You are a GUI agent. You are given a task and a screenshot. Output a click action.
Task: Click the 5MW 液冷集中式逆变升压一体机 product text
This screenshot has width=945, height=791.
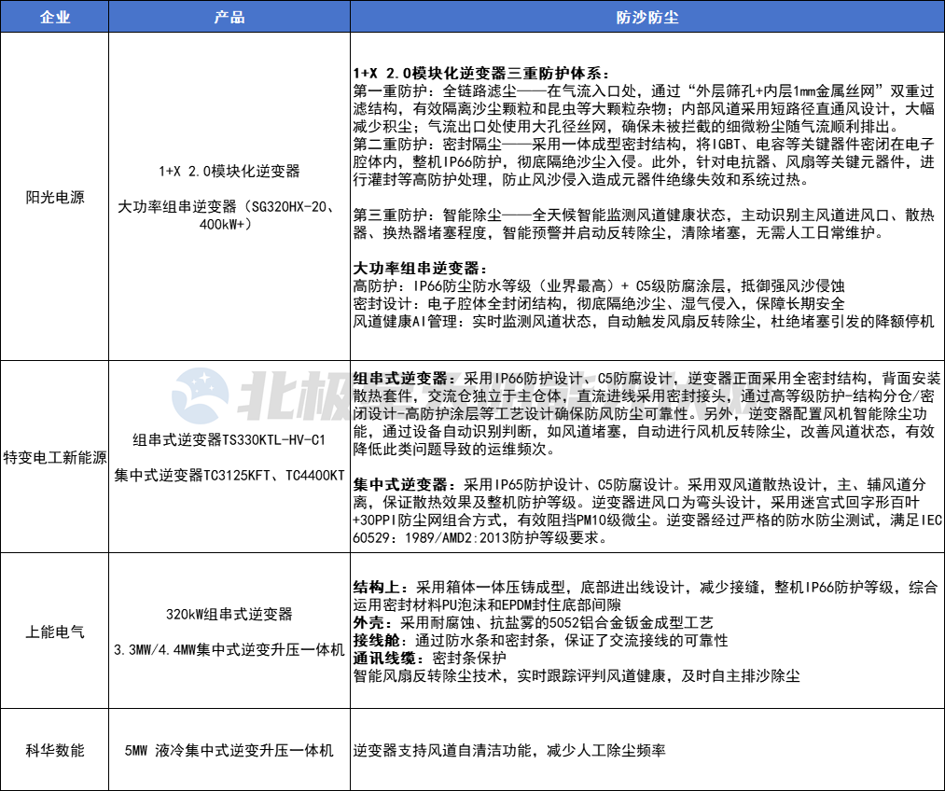[x=229, y=750]
